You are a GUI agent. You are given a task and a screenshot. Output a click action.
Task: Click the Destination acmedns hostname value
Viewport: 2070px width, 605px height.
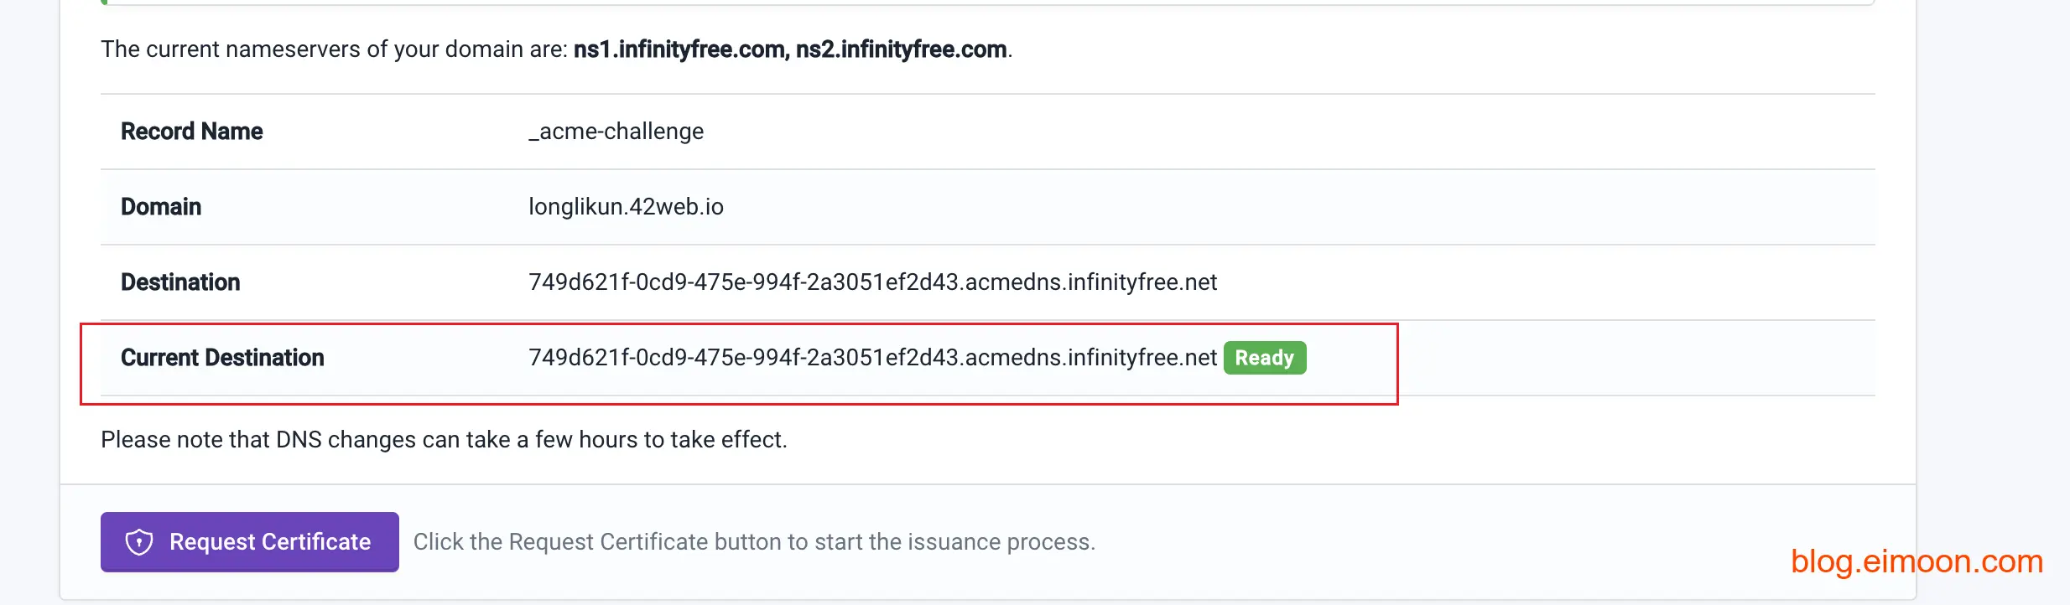872,282
